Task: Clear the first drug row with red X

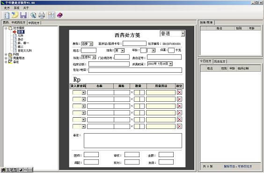Action: point(179,92)
